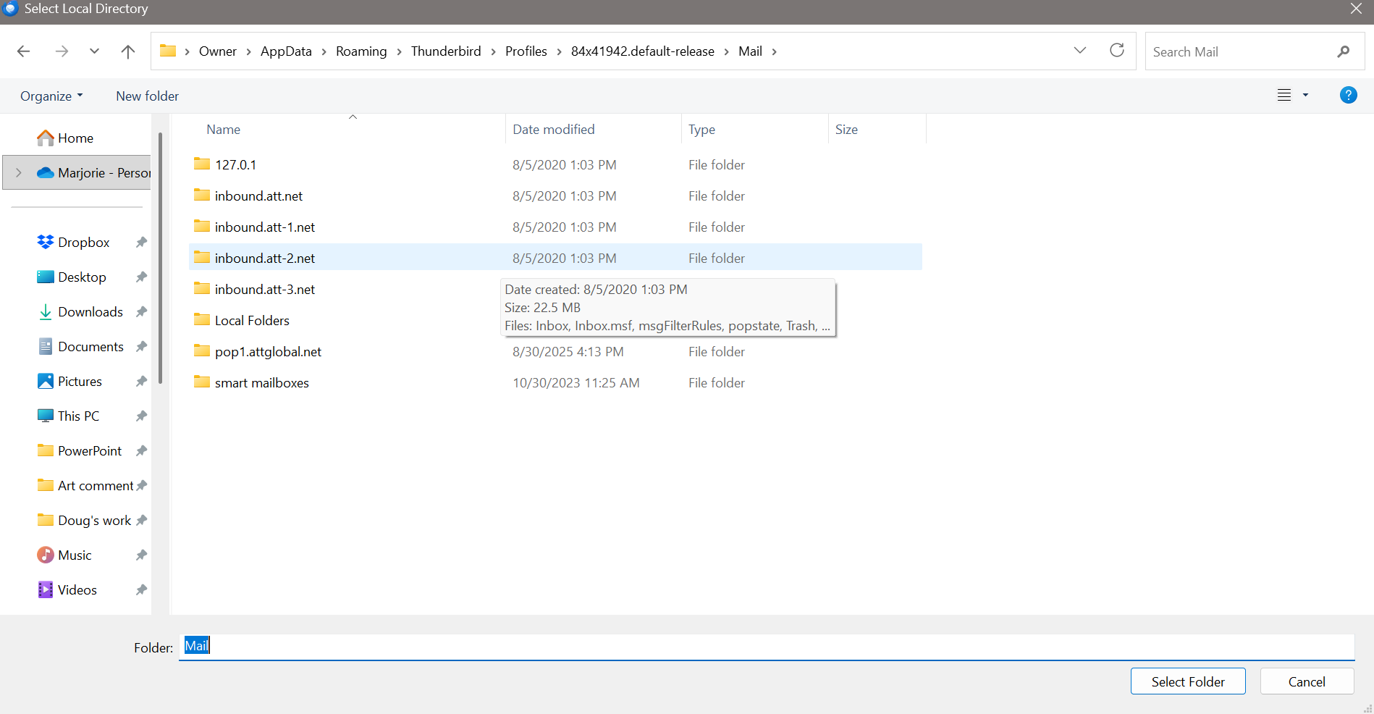Click the pin icon next to Downloads
1374x714 pixels.
(141, 312)
